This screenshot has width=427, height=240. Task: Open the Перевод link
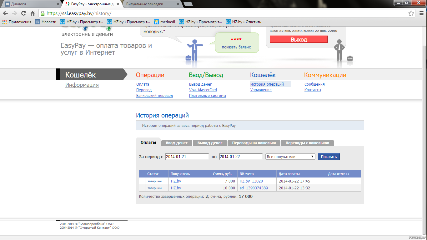point(144,90)
